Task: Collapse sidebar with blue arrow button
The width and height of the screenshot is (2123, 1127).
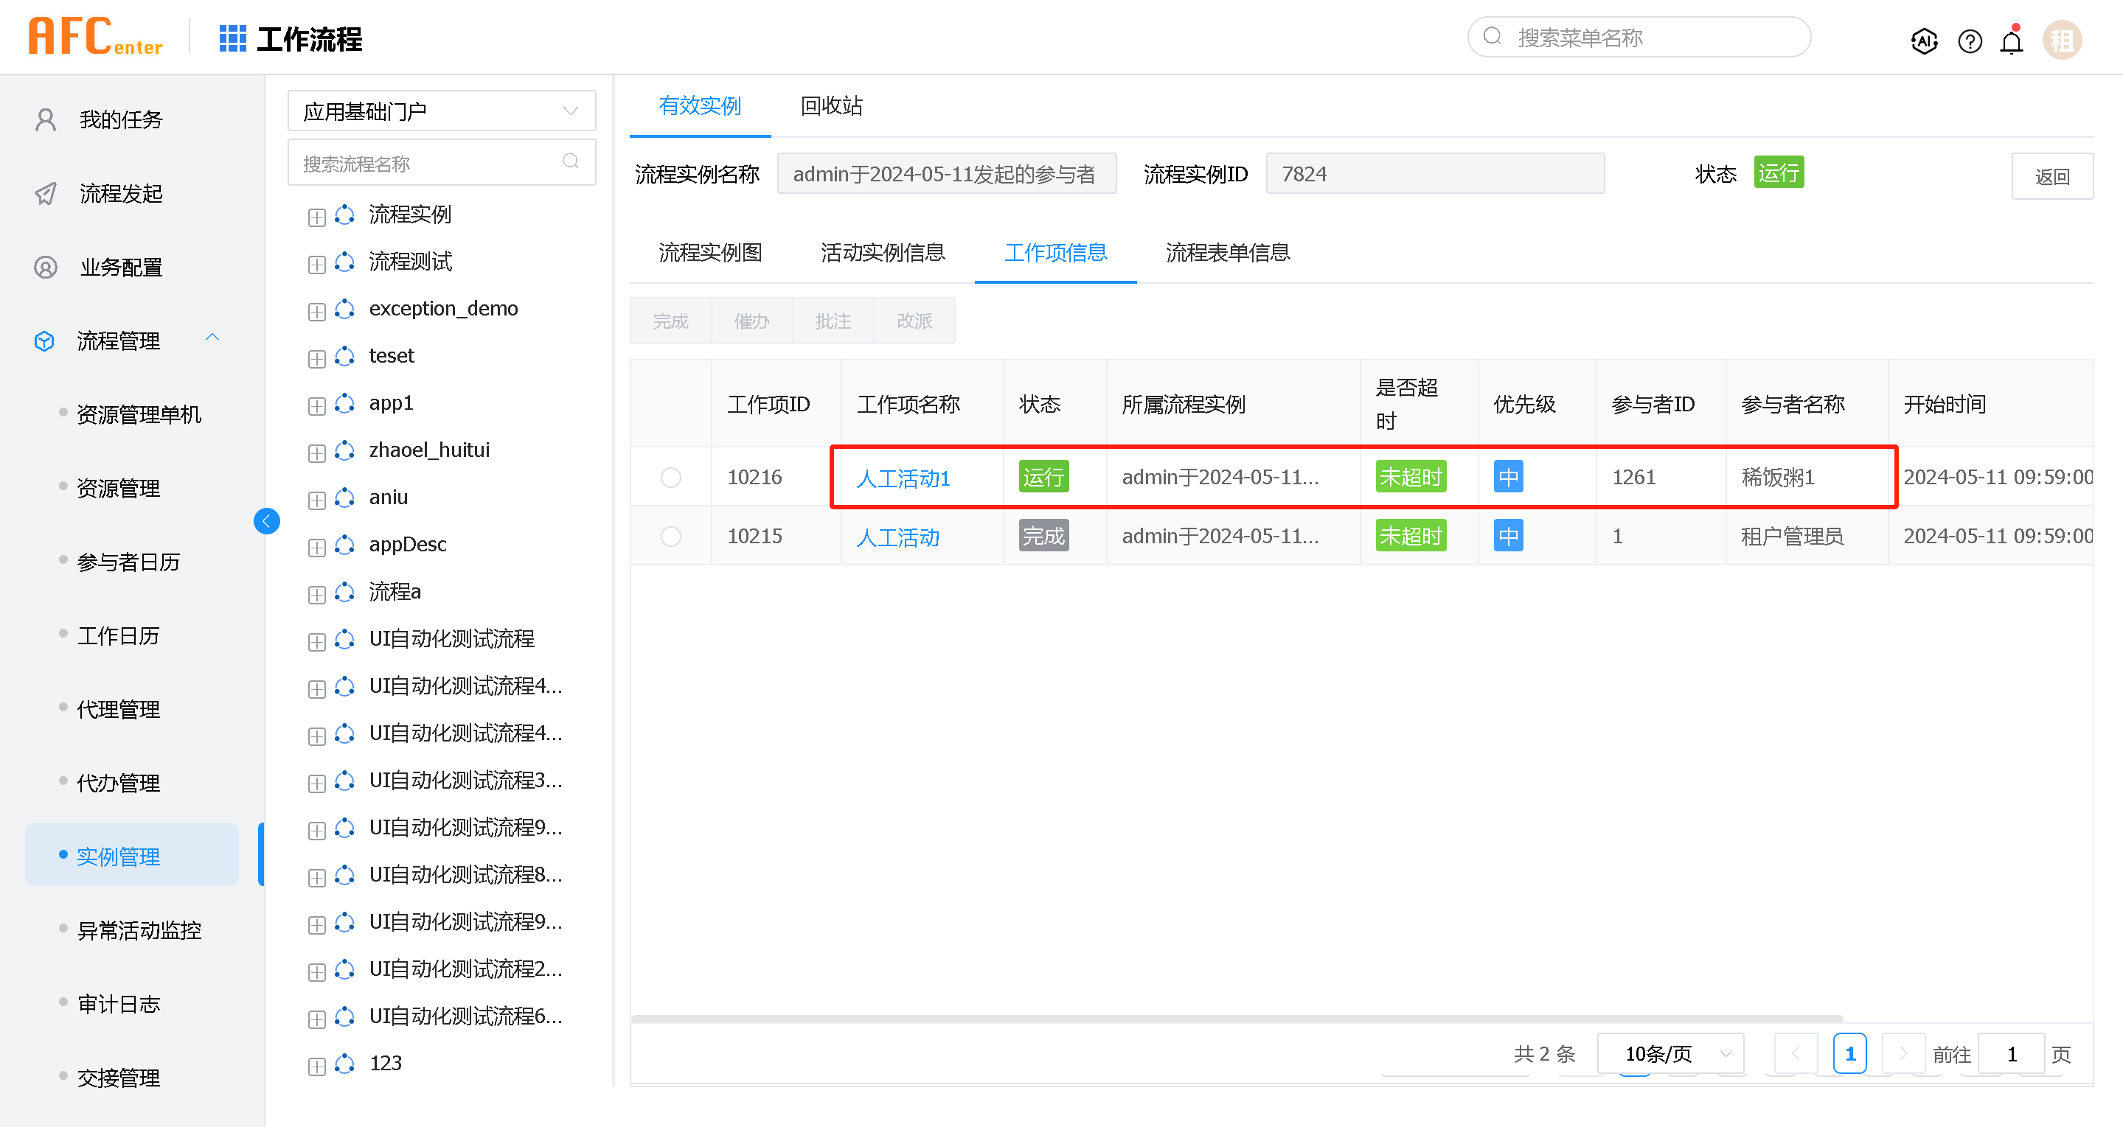Action: 266,521
